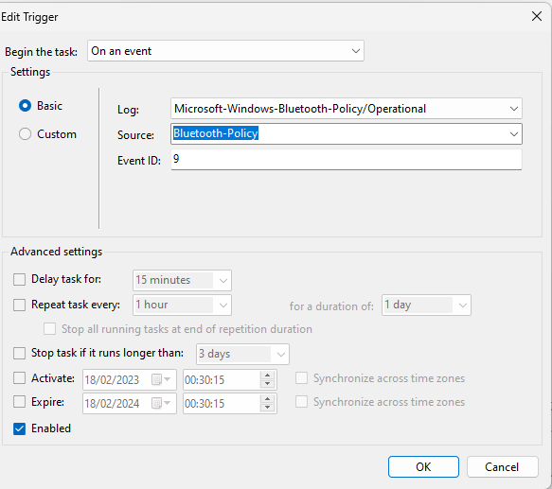Decrease the Expire time with down spinner

point(268,408)
